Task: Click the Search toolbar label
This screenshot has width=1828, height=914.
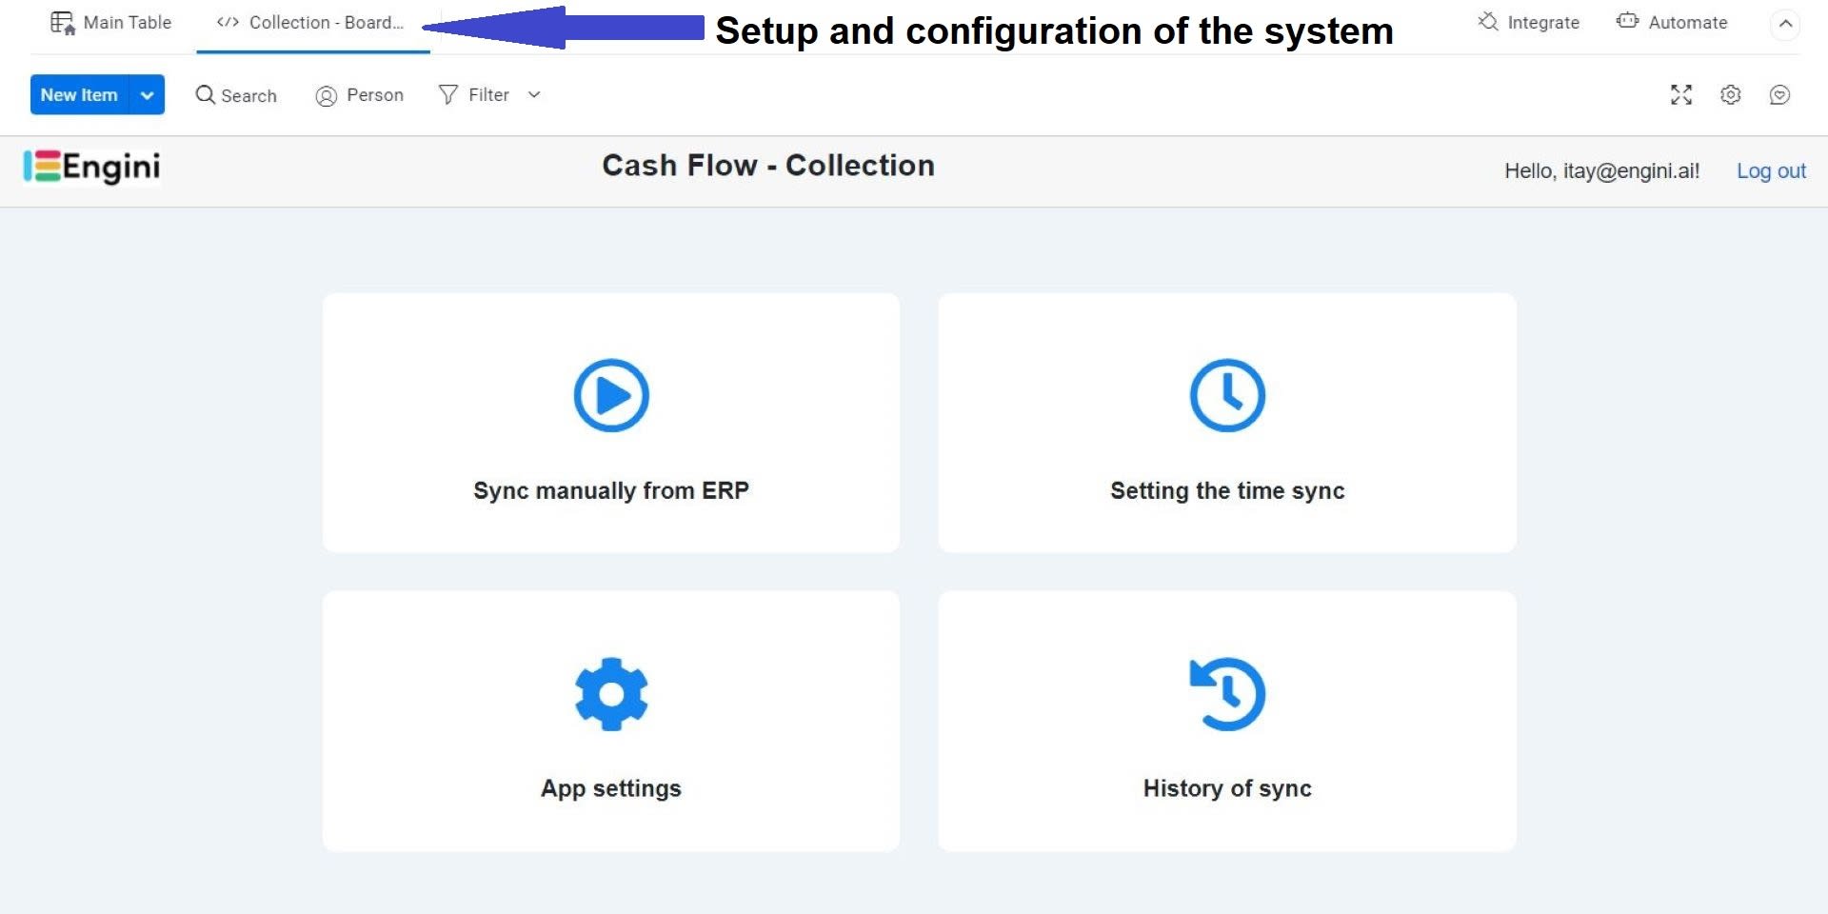Action: [x=249, y=96]
